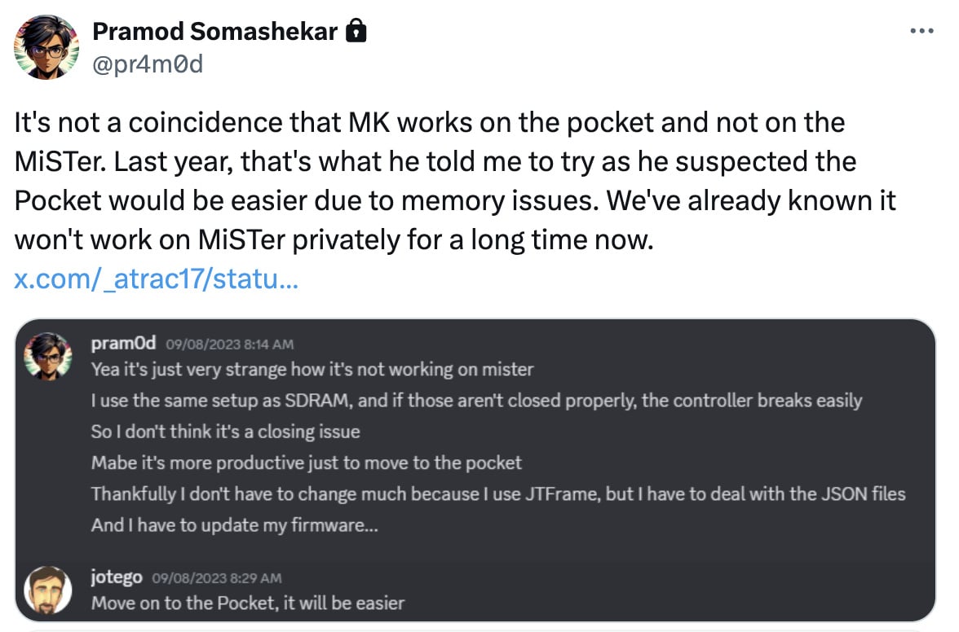
Task: Click the 'So I don't think it's a closing issue' line
Action: pos(226,432)
